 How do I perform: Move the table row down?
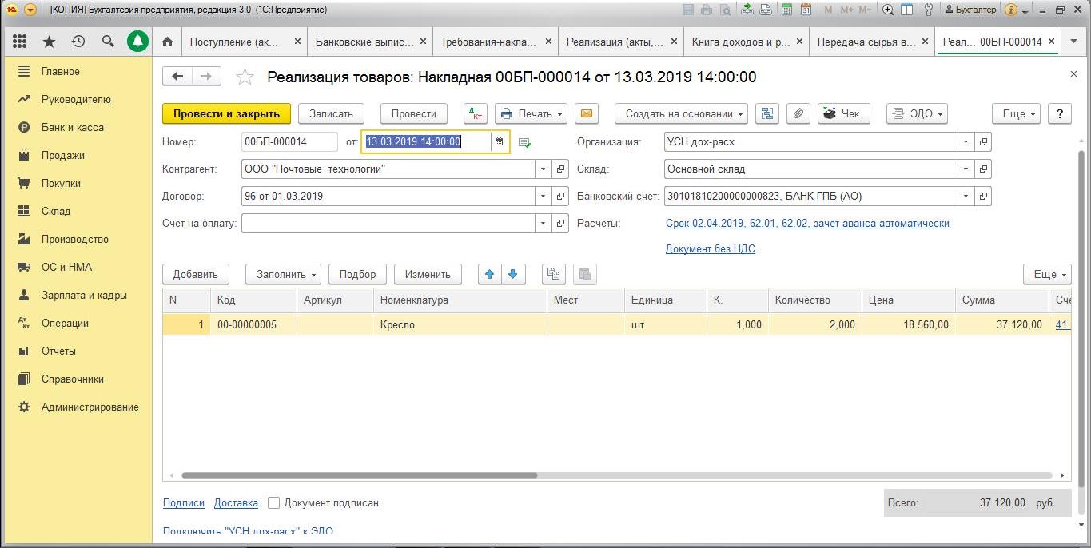coord(512,274)
